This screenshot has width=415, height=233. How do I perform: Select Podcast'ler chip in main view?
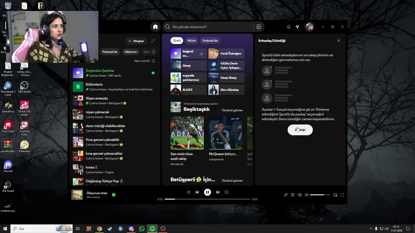coord(210,40)
